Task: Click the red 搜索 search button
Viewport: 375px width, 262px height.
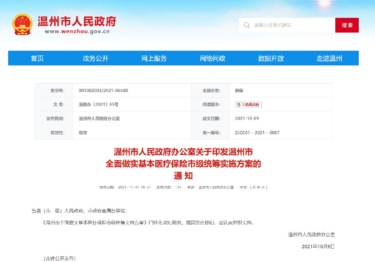Action: (347, 25)
